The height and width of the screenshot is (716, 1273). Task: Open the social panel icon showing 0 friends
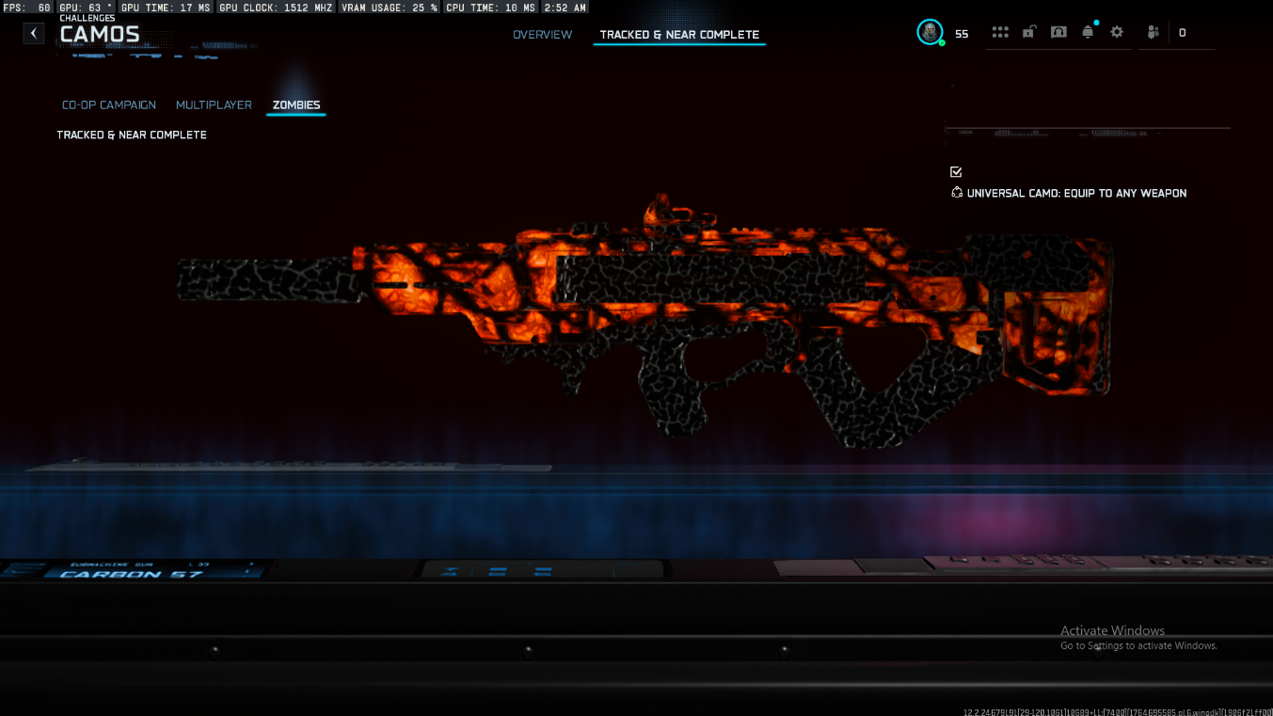click(1153, 31)
